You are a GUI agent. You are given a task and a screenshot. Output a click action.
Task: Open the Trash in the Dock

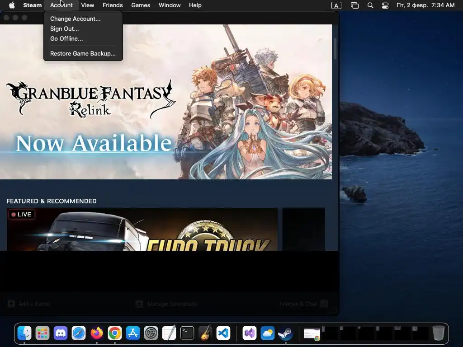[x=438, y=333]
